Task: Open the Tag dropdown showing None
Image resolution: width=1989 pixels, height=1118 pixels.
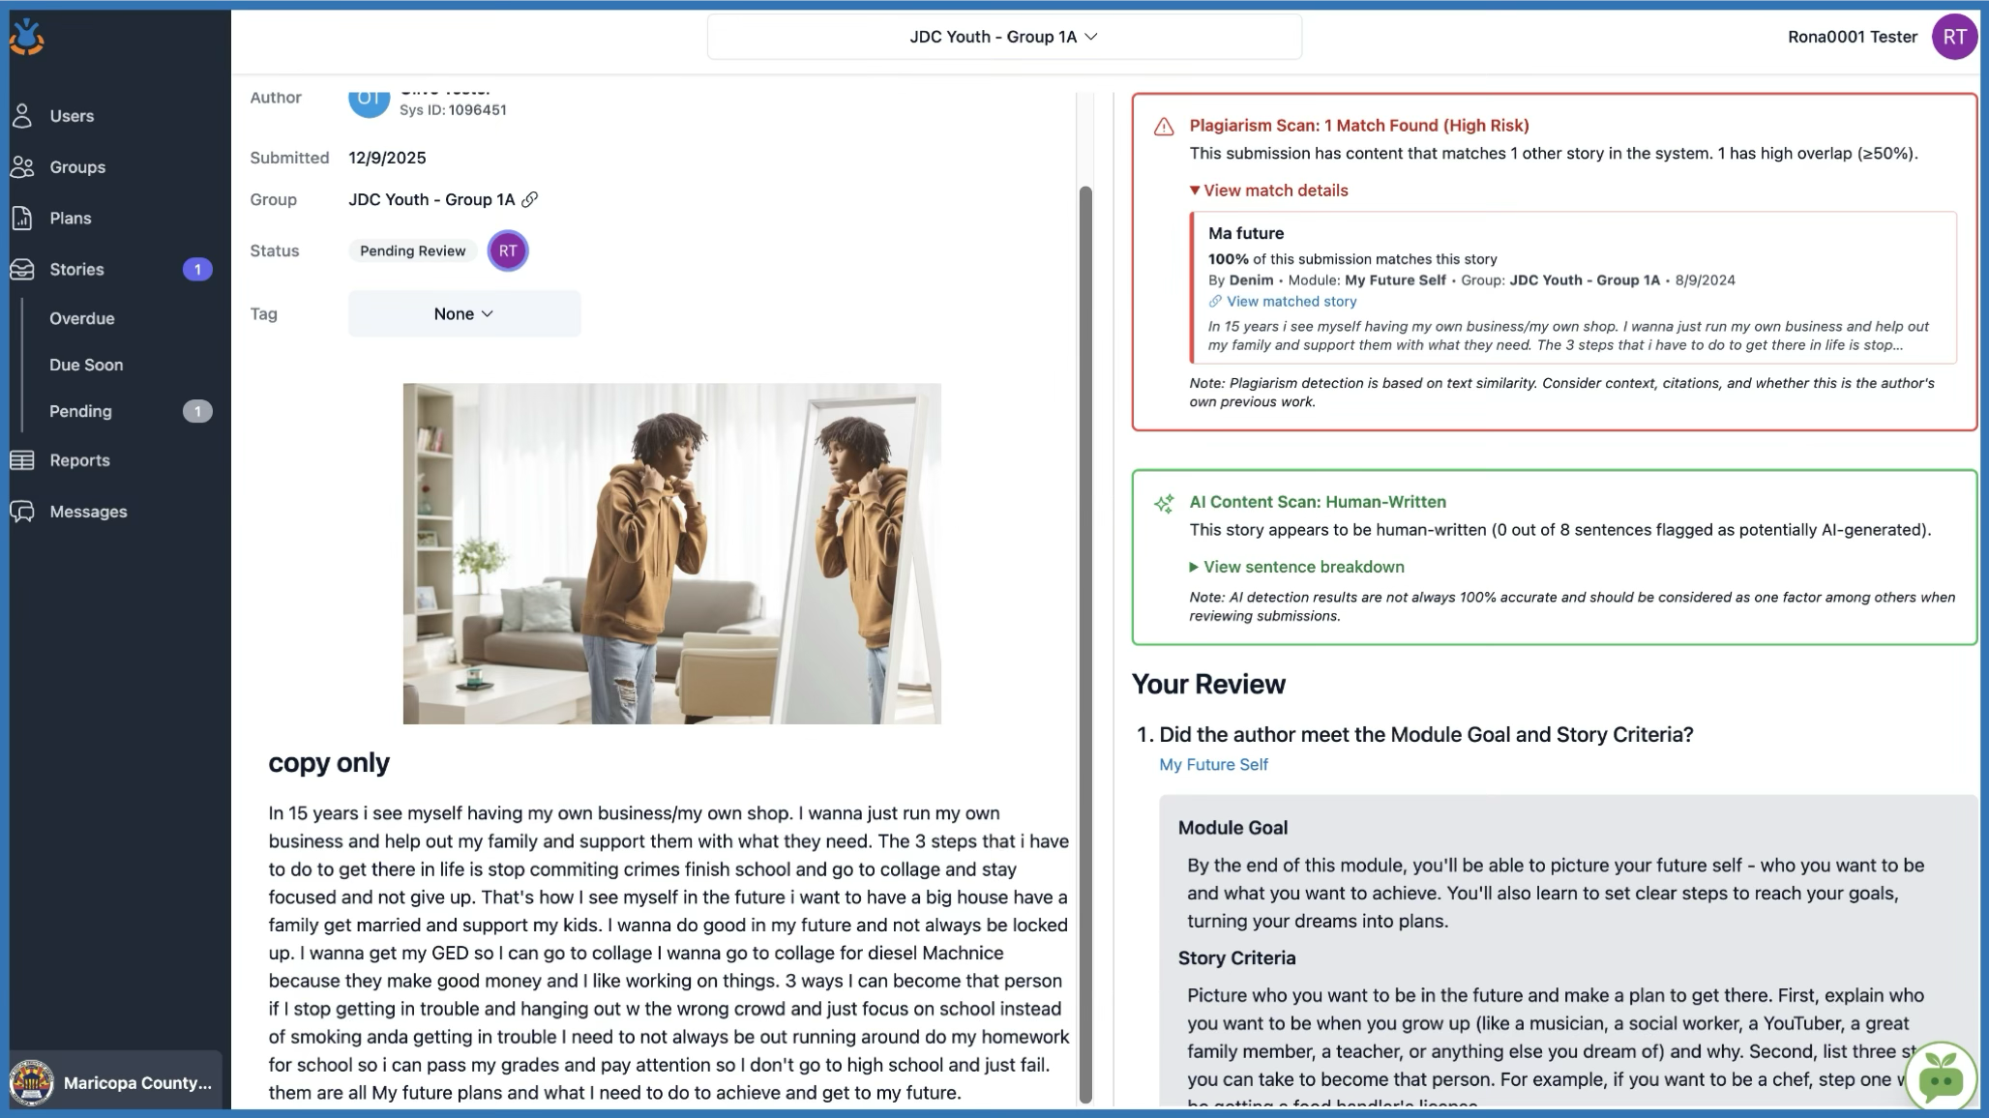Action: point(464,313)
